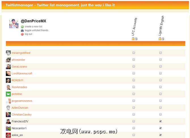Open GeraLozano profile link
This screenshot has width=190, height=138.
[x=19, y=67]
